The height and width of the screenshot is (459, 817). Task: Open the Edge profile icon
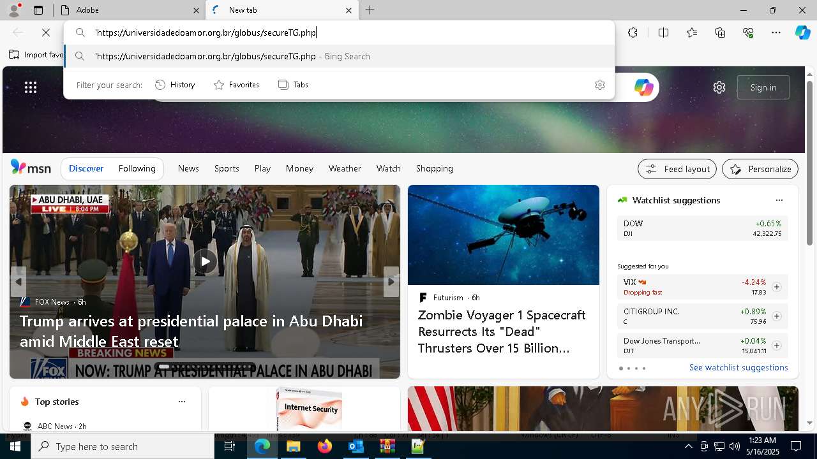click(14, 10)
